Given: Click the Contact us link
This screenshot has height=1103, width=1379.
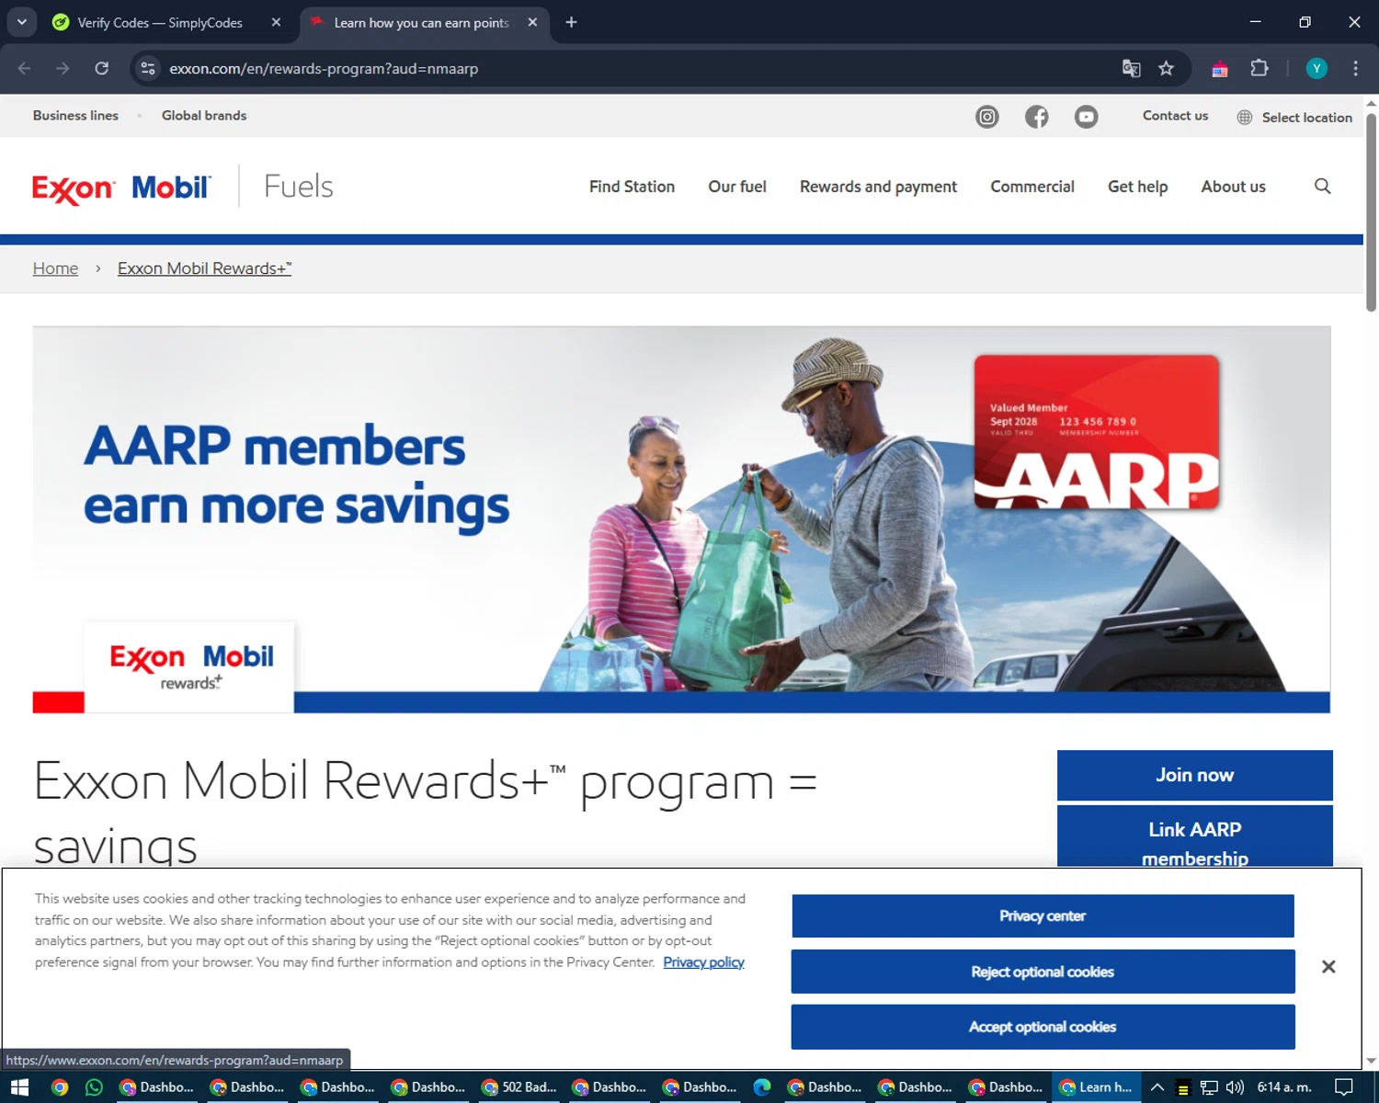Looking at the screenshot, I should (x=1175, y=115).
